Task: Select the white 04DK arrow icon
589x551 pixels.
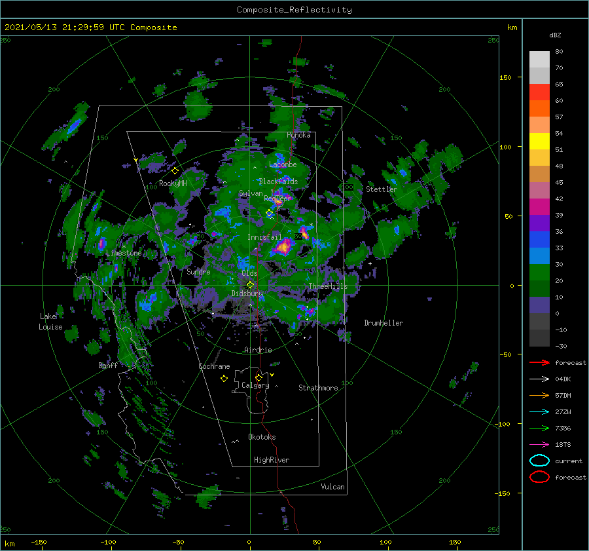Action: 539,379
